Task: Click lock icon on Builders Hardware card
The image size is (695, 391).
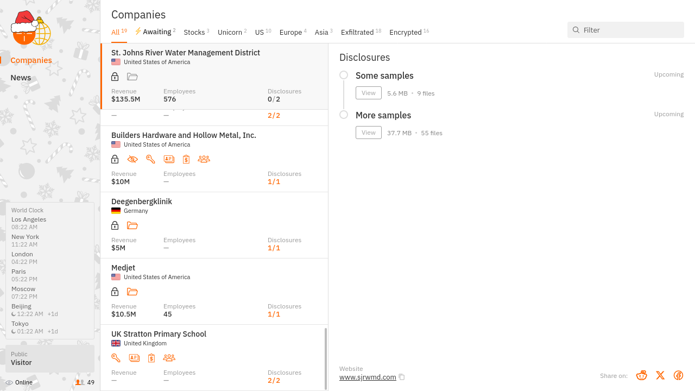Action: pos(115,159)
